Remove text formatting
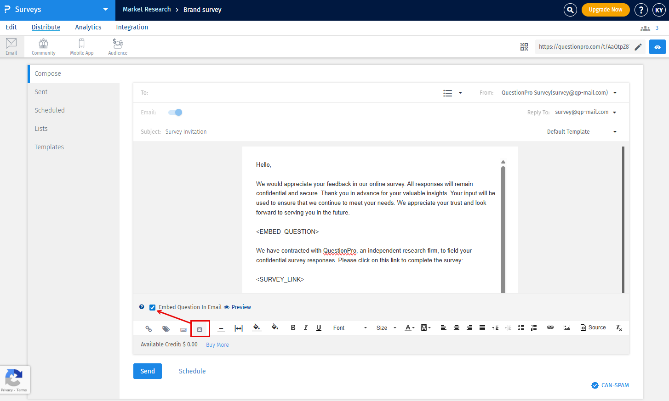Viewport: 669px width, 401px height. coord(619,328)
